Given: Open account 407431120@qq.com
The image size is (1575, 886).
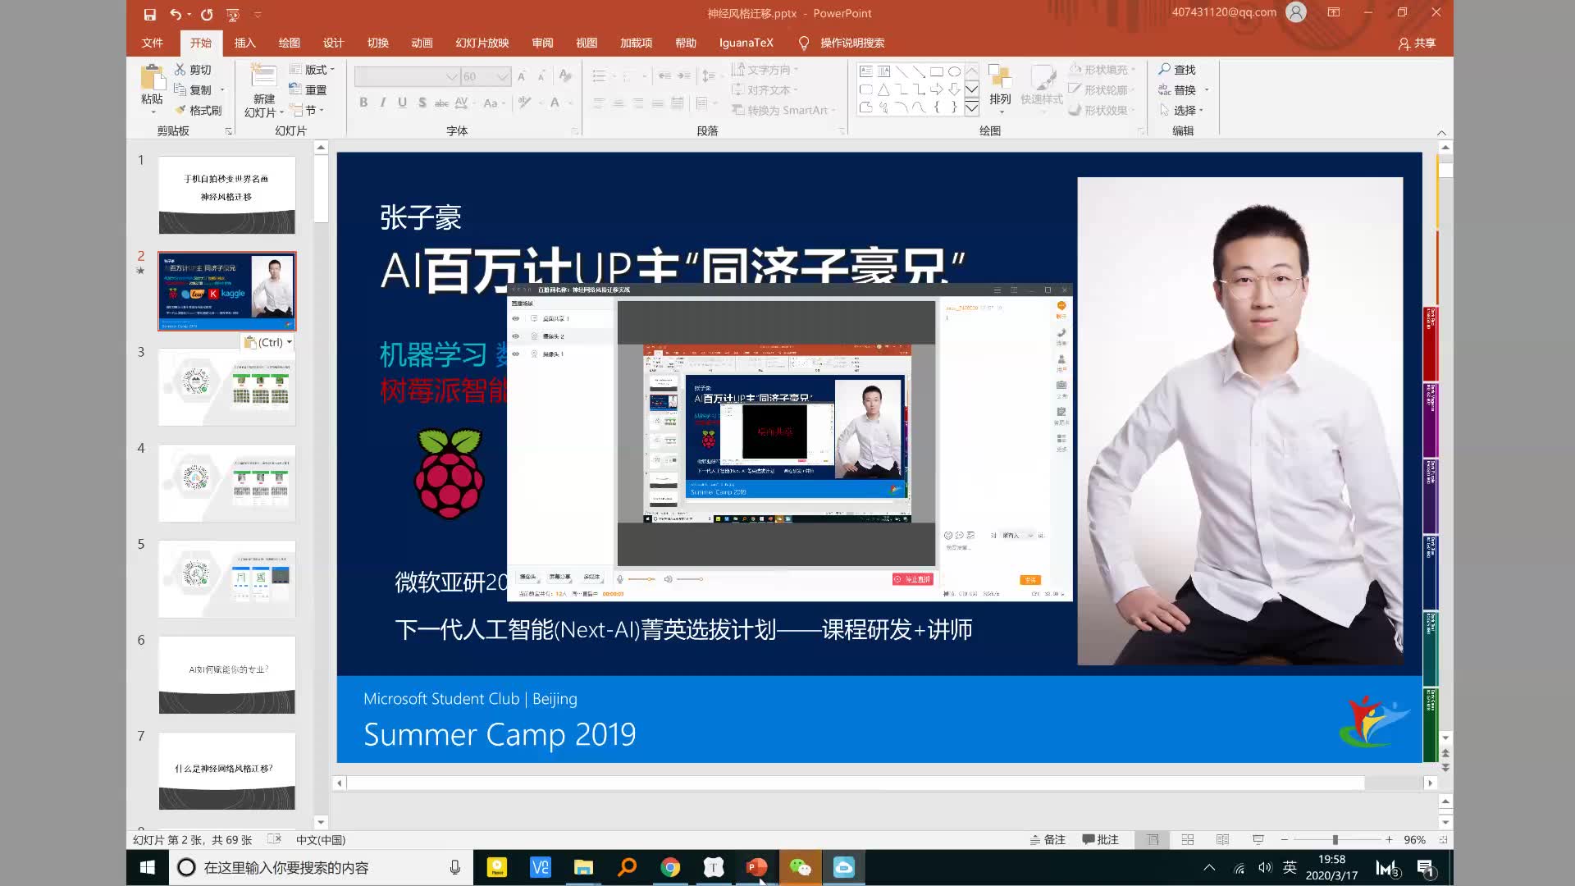Looking at the screenshot, I should point(1224,12).
